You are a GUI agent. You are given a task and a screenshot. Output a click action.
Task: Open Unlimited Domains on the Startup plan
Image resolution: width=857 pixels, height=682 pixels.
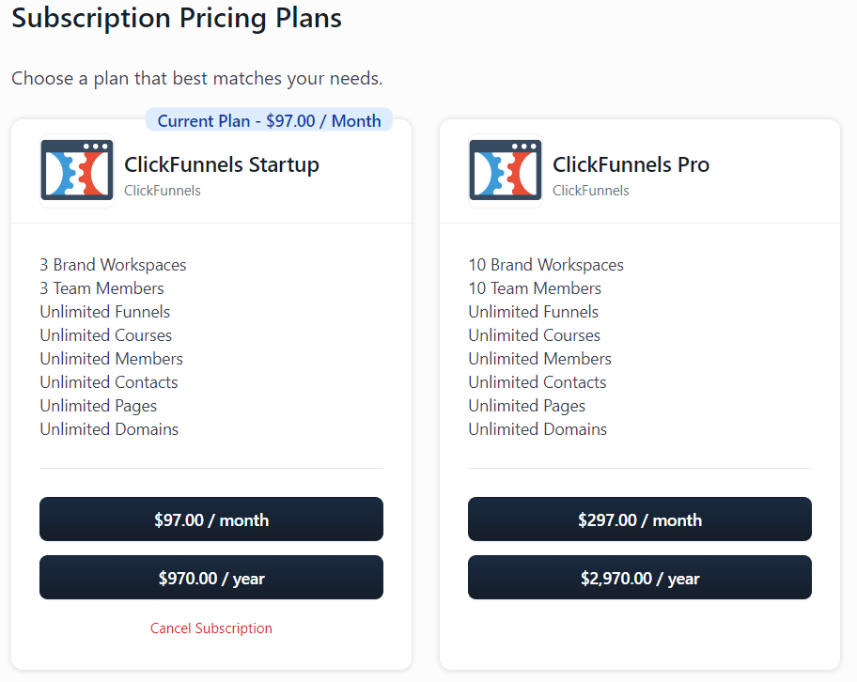pyautogui.click(x=108, y=428)
